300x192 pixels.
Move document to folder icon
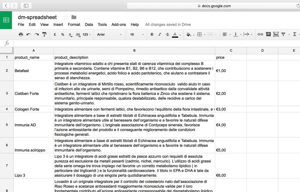74,17
